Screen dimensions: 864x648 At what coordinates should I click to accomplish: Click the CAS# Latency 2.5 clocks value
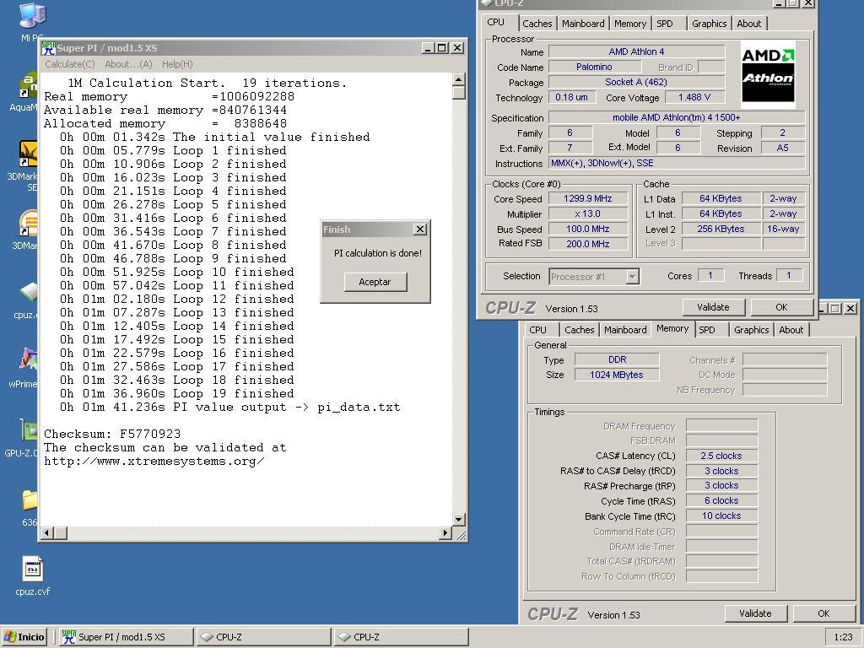click(721, 456)
